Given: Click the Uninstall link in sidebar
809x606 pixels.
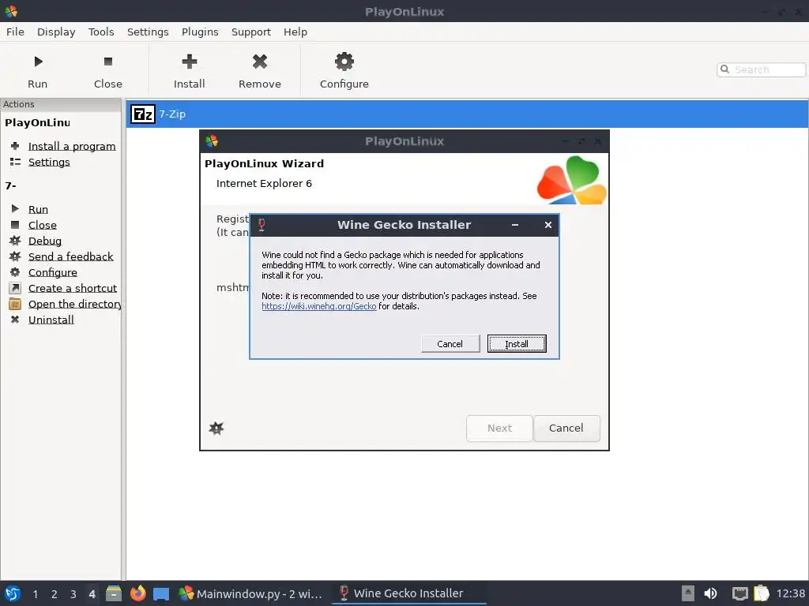Looking at the screenshot, I should click(51, 320).
